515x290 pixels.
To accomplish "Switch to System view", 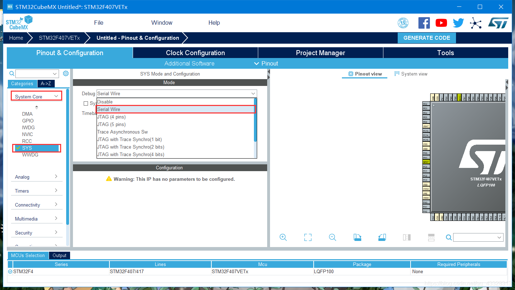I will pos(411,74).
